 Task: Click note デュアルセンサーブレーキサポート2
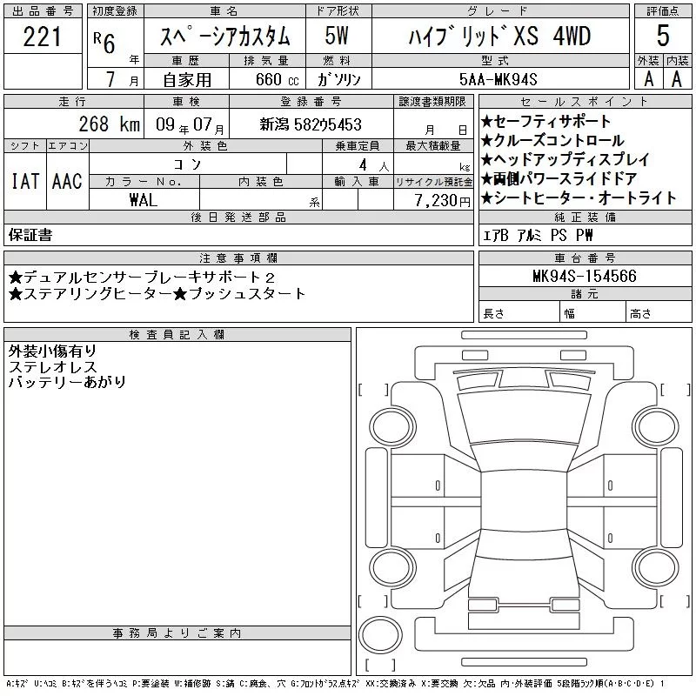point(142,278)
